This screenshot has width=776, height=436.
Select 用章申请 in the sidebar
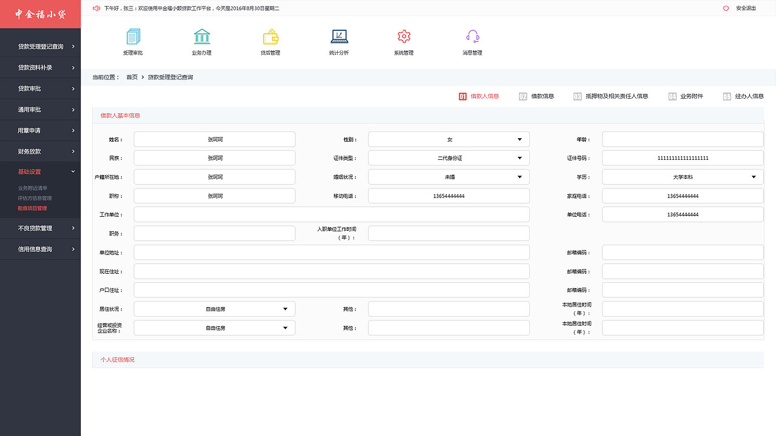tap(40, 131)
